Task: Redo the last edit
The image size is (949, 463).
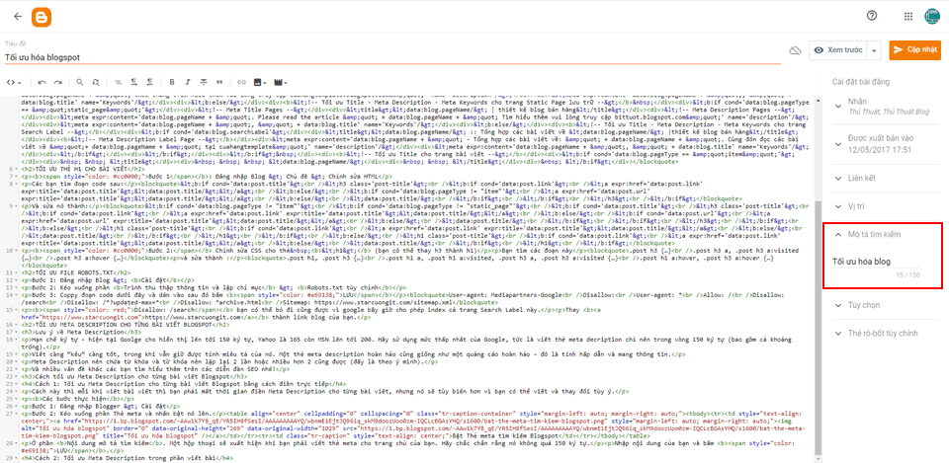Action: 57,82
